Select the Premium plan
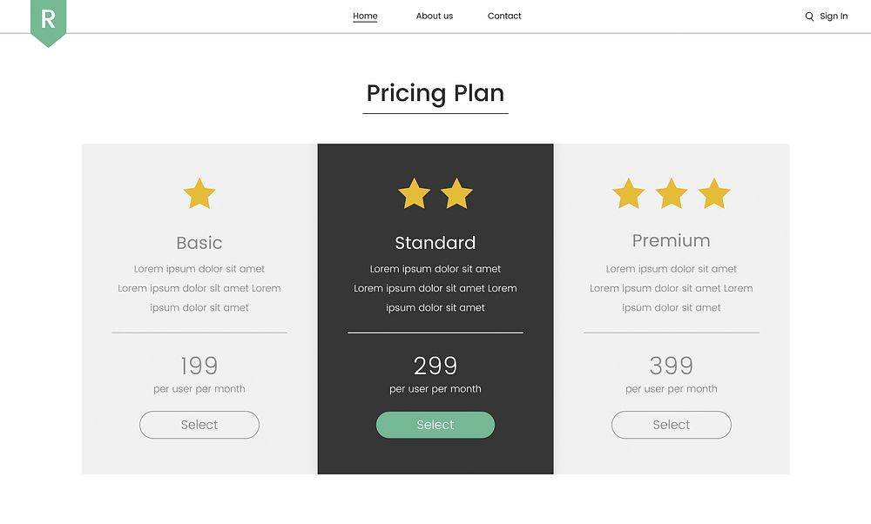This screenshot has height=524, width=871. tap(671, 425)
